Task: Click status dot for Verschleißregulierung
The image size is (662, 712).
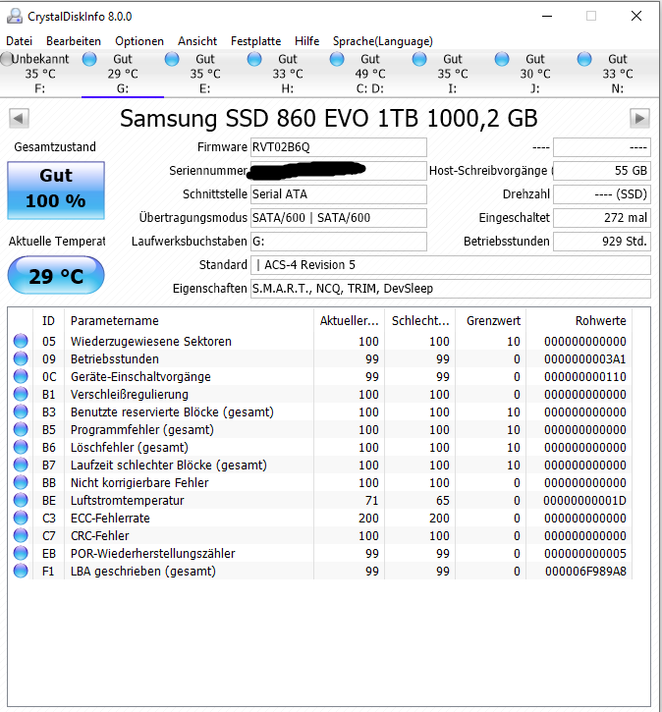Action: point(21,394)
